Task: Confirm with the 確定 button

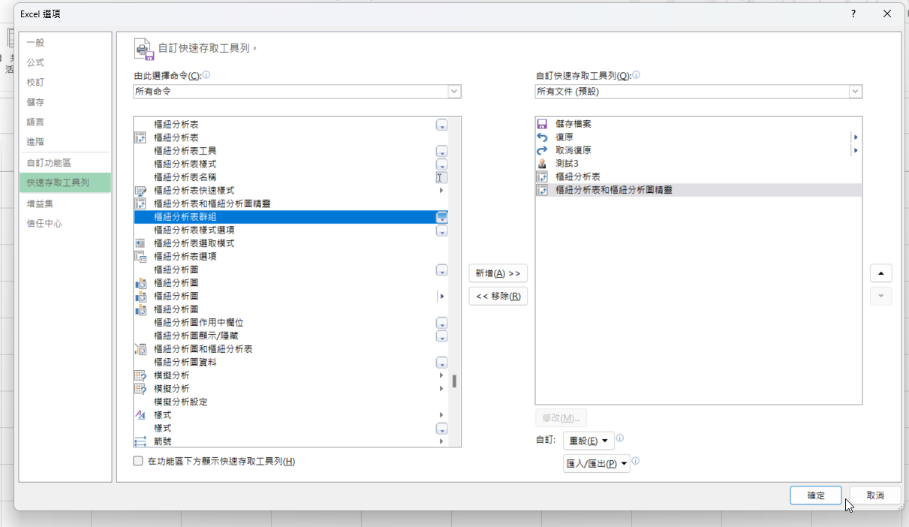Action: click(x=816, y=495)
